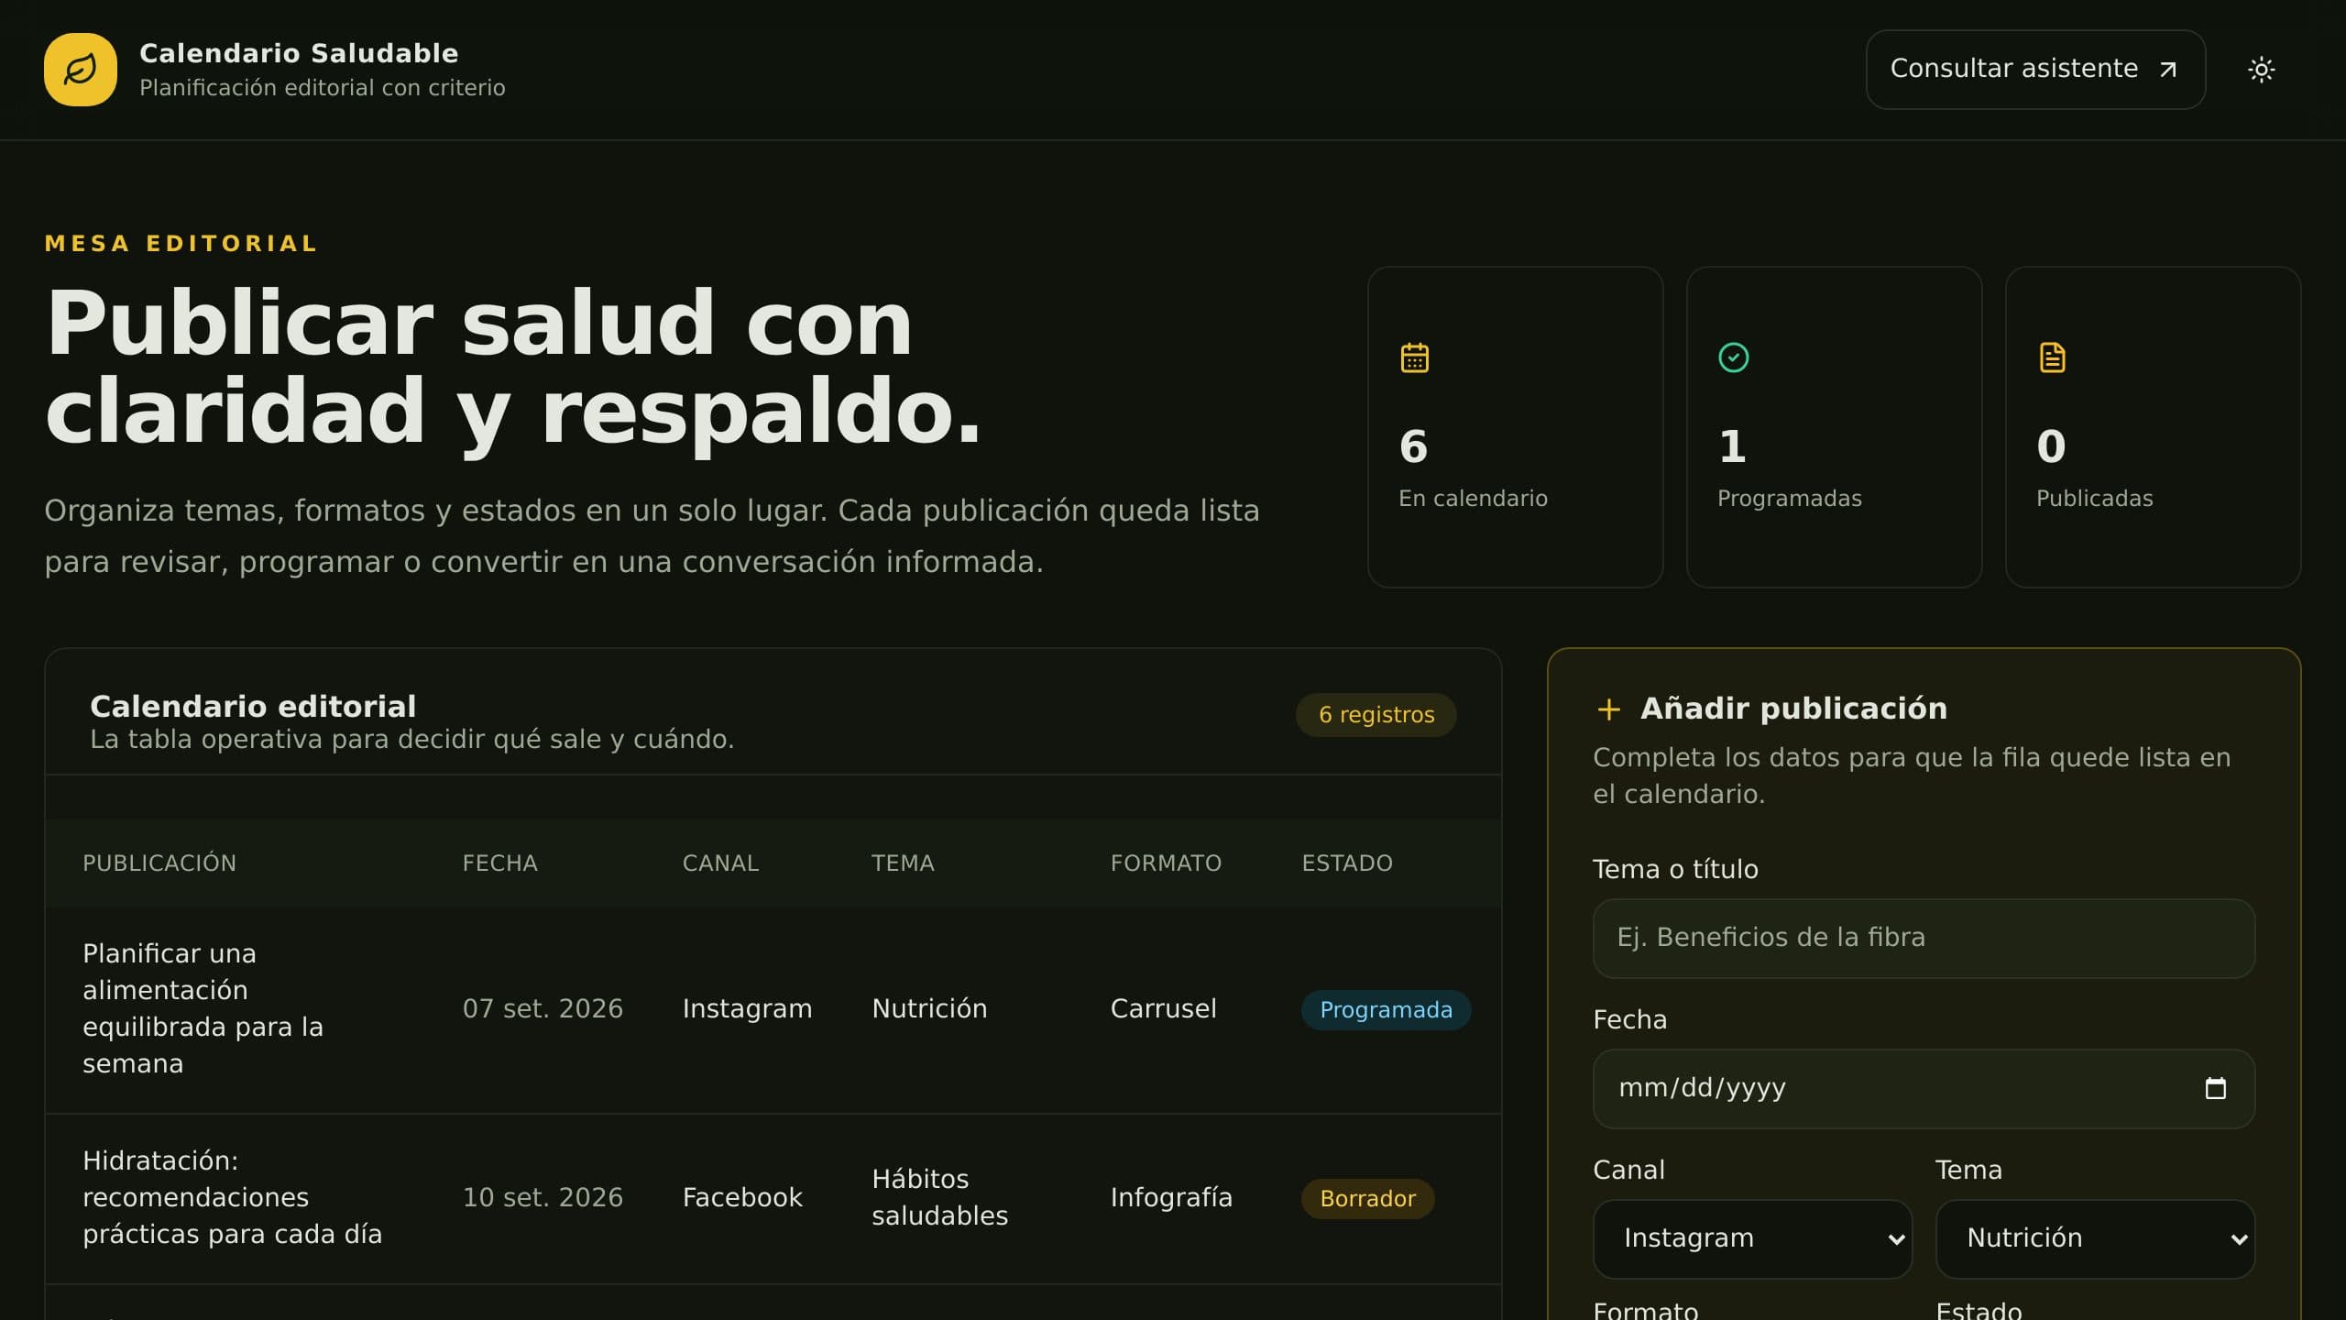
Task: Click the Carrusel format cell
Action: point(1163,1009)
